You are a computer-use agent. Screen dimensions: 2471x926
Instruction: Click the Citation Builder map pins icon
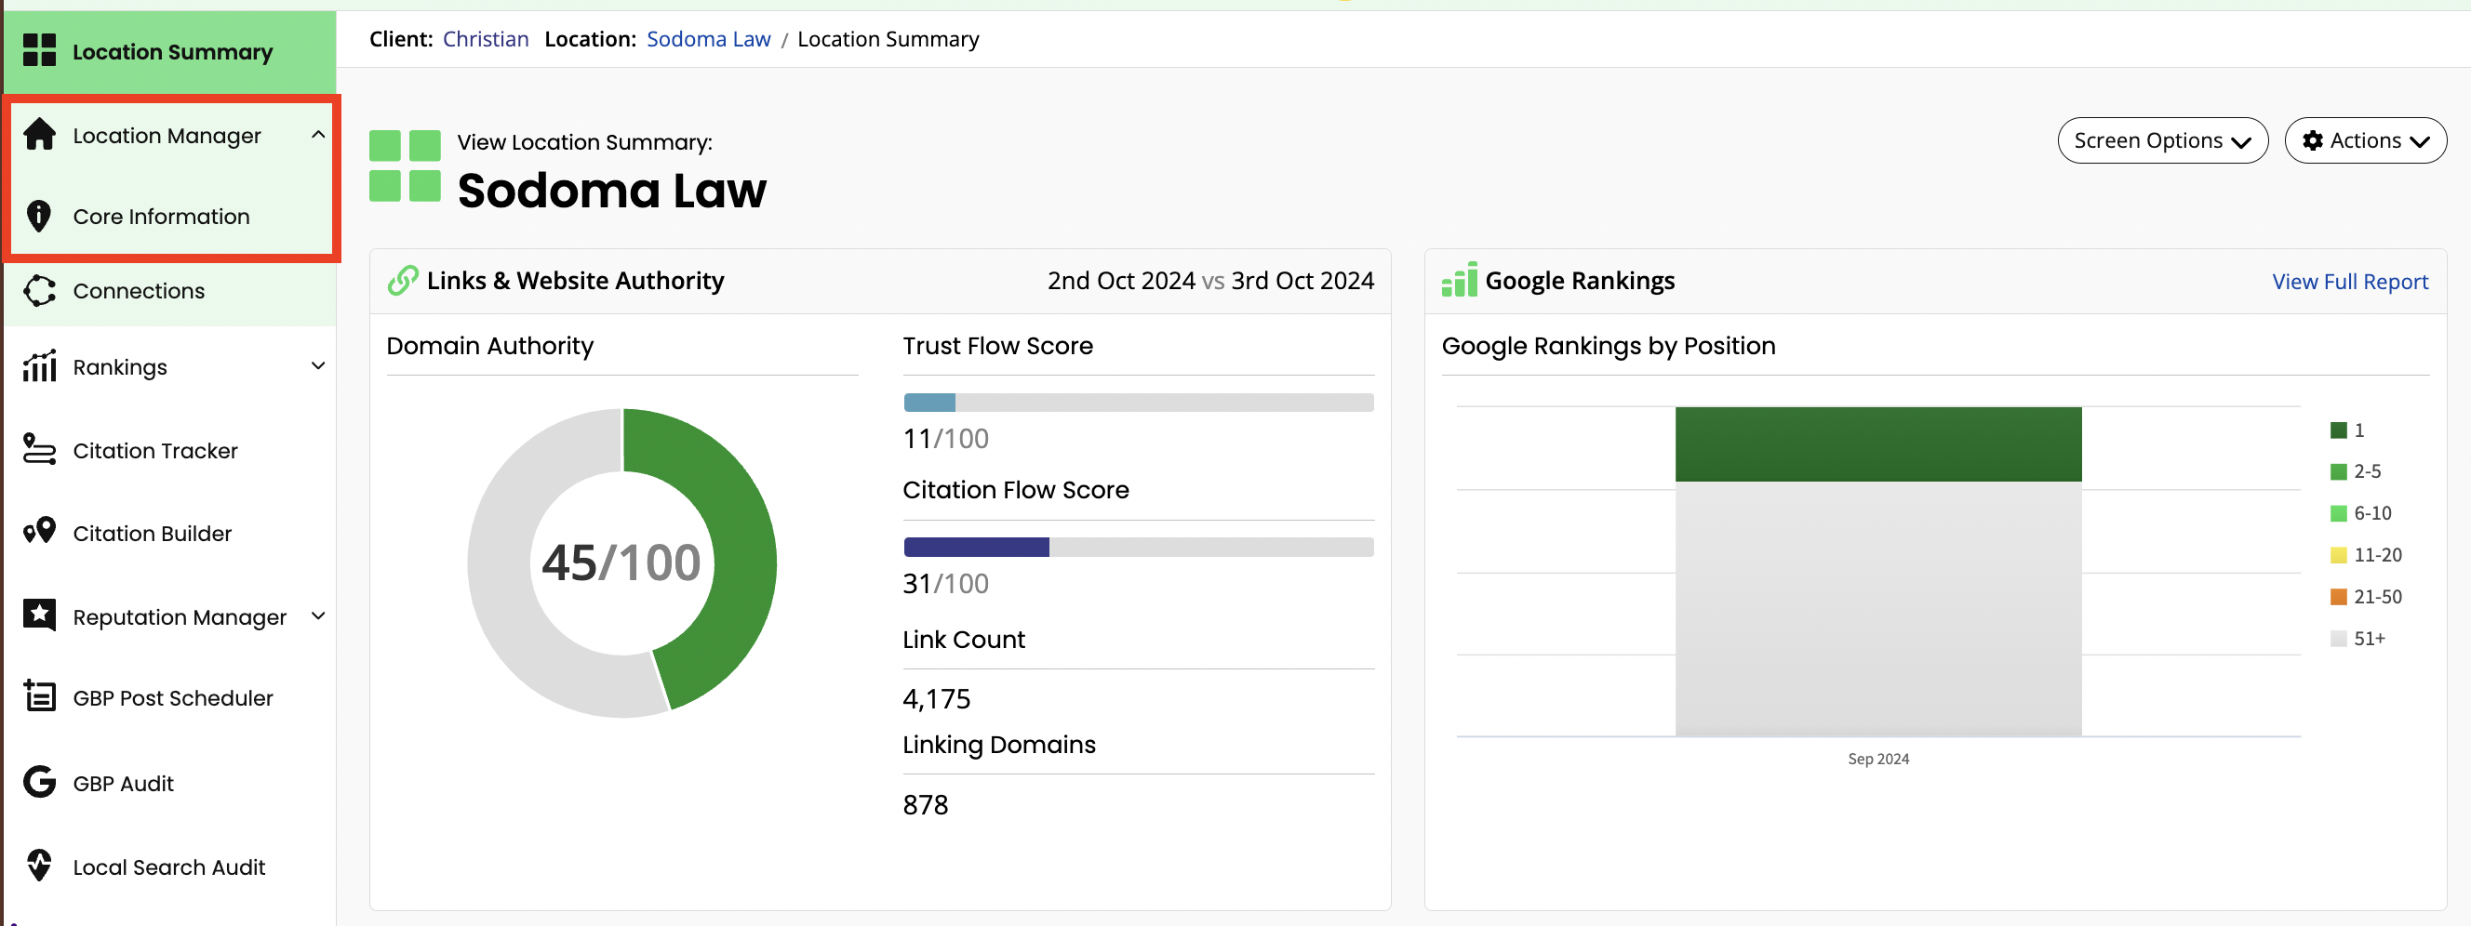[39, 531]
